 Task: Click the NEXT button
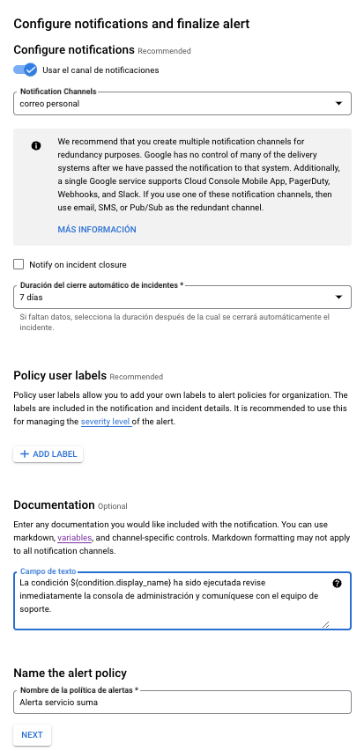coord(32,735)
